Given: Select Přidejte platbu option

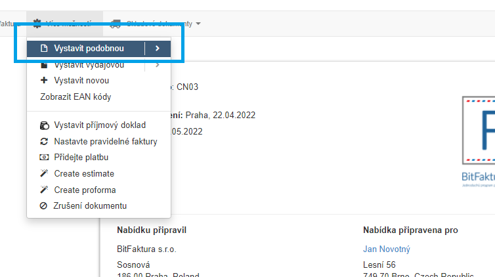Looking at the screenshot, I should [x=81, y=158].
